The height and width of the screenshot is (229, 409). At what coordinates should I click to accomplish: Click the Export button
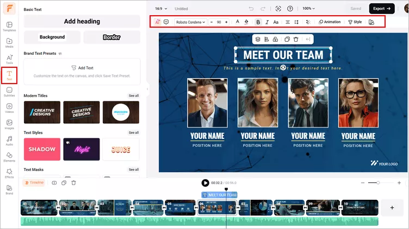click(x=382, y=9)
